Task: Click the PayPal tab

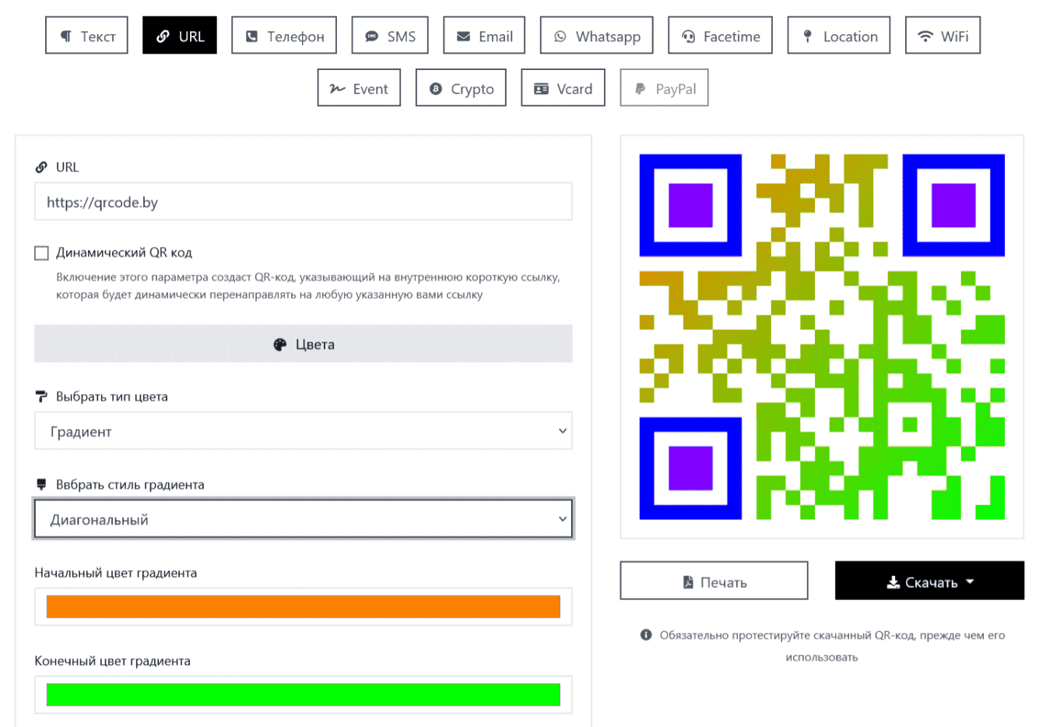Action: [665, 88]
